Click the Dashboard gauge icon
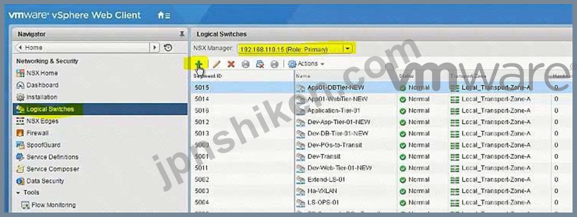This screenshot has width=577, height=217. 21,85
